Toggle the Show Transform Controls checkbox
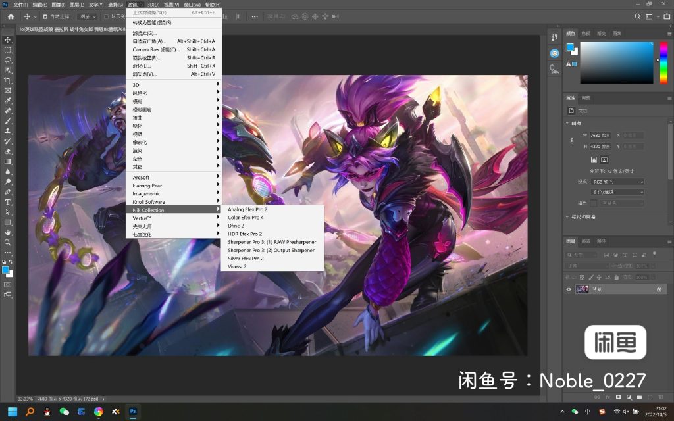 coord(106,16)
